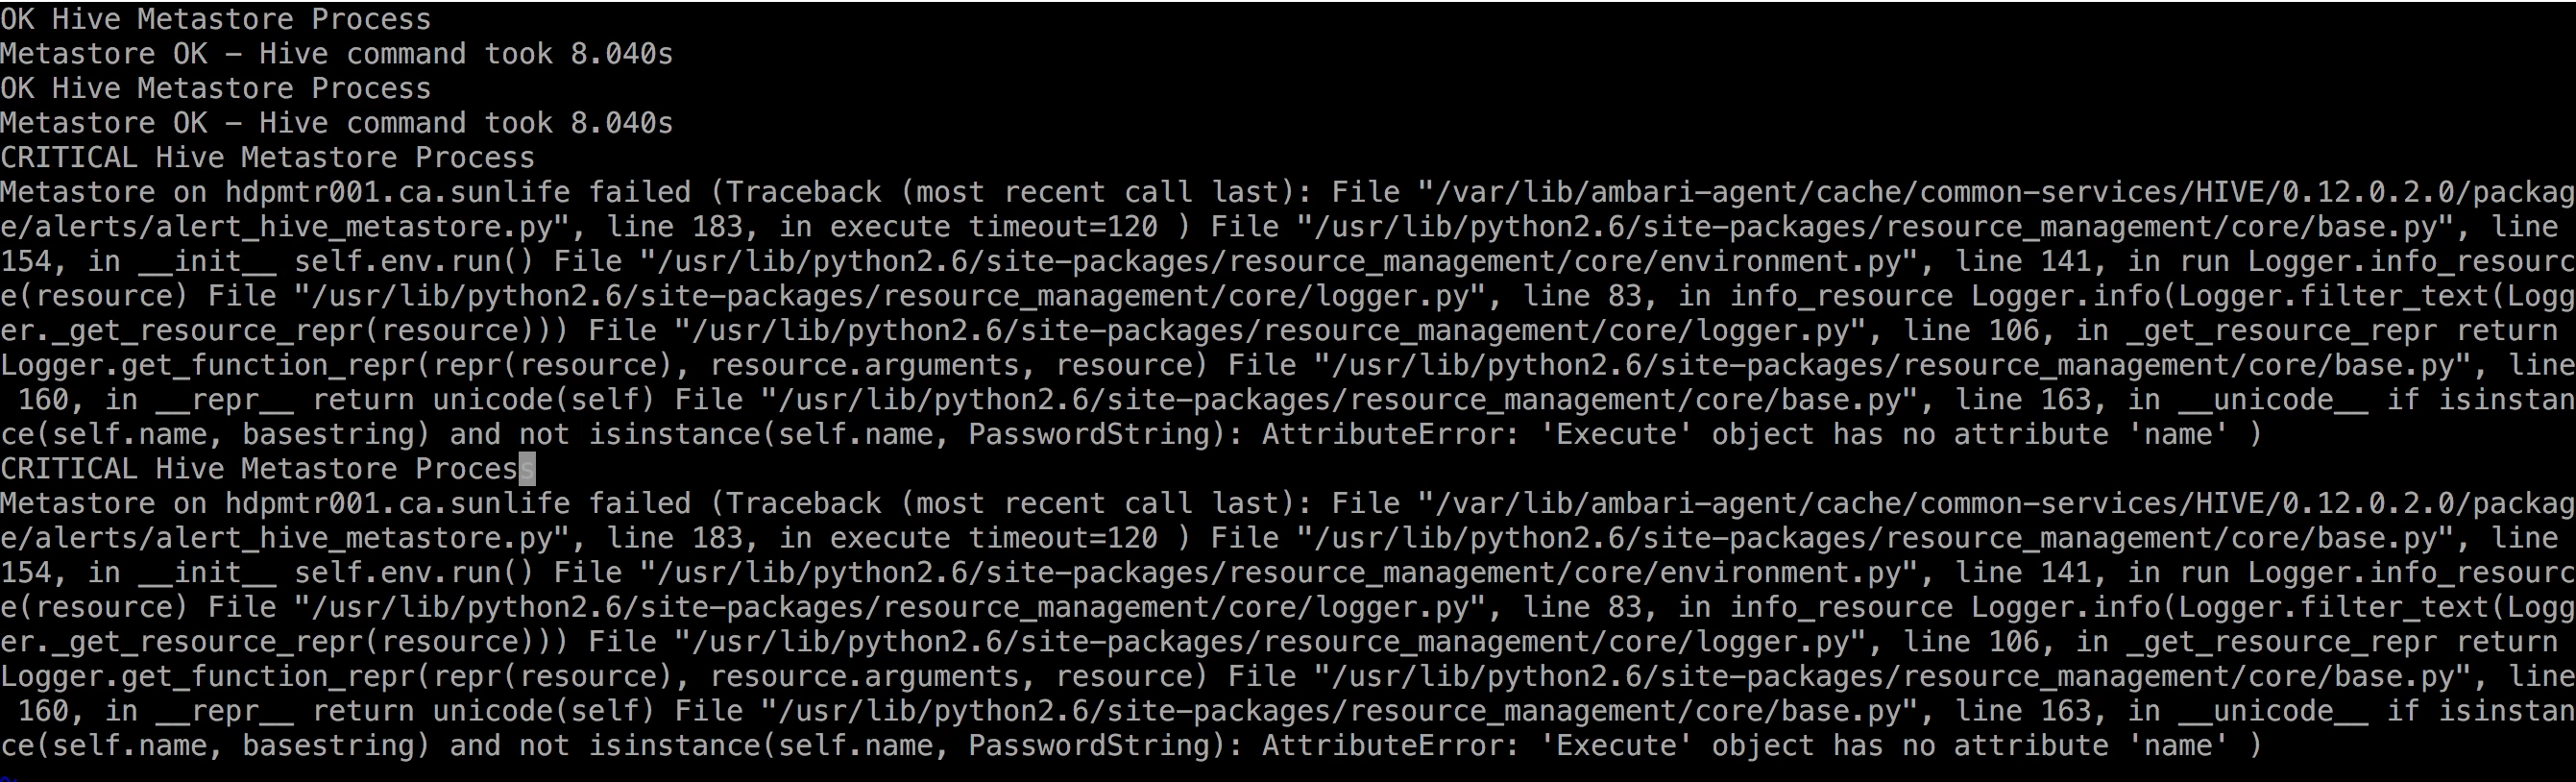
Task: Click 'hdpmtr001.ca.sunlife' in the second traceback
Action: coord(398,504)
